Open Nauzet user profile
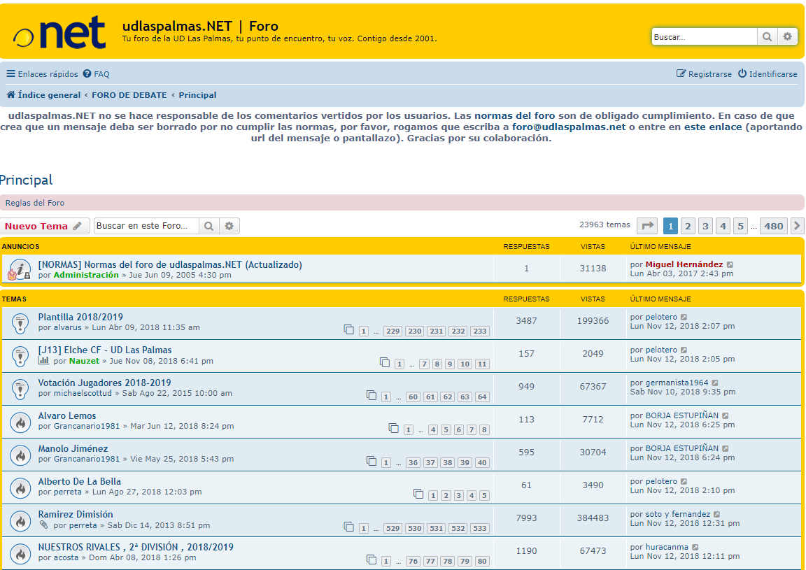Viewport: 806px width, 570px height. point(84,361)
